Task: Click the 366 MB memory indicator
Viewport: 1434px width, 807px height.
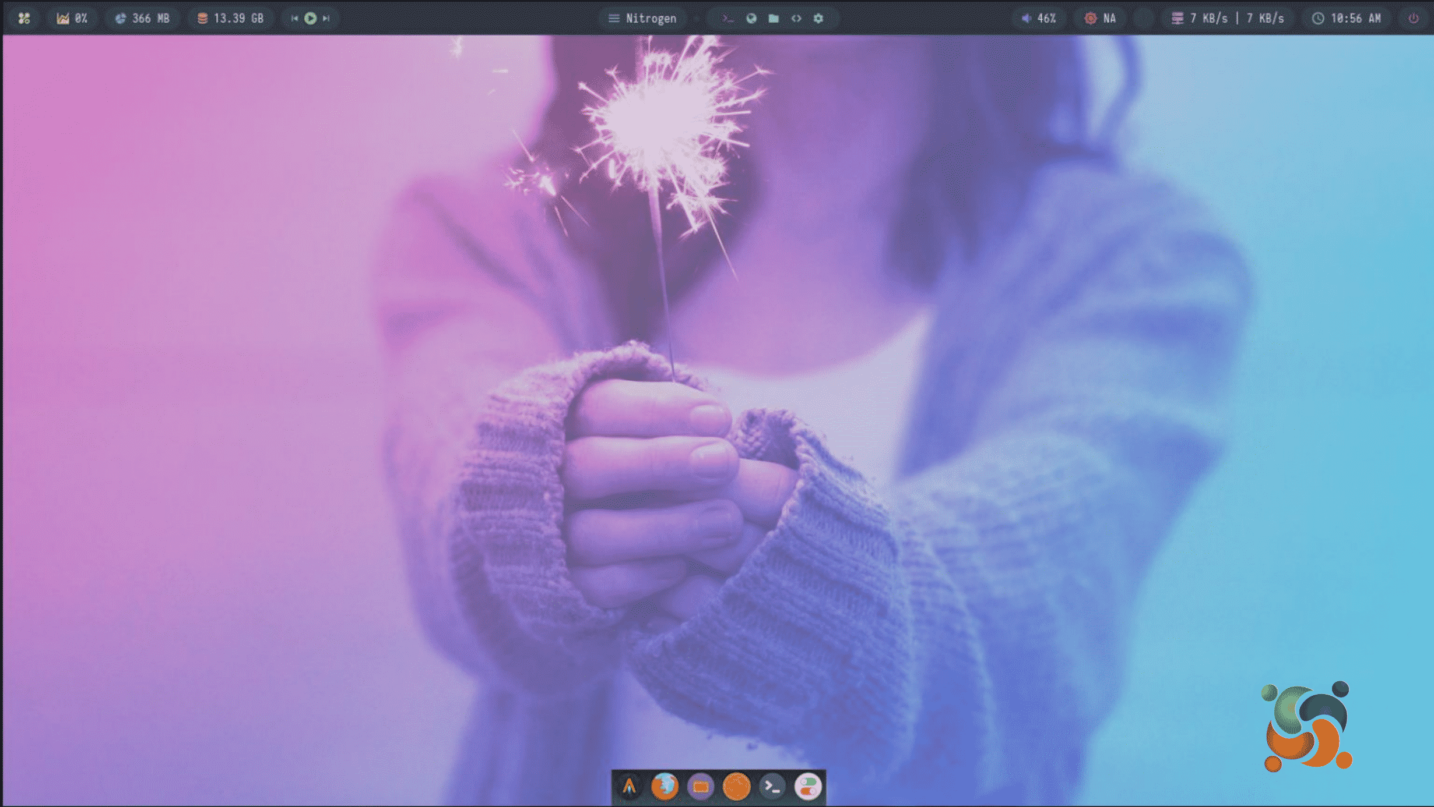Action: tap(142, 18)
